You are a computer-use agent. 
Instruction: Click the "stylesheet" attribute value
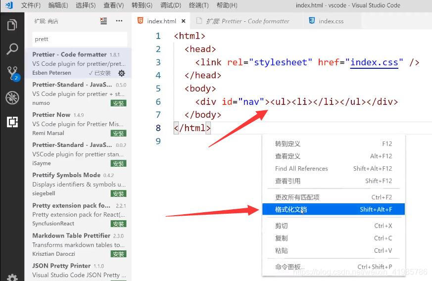coord(281,62)
